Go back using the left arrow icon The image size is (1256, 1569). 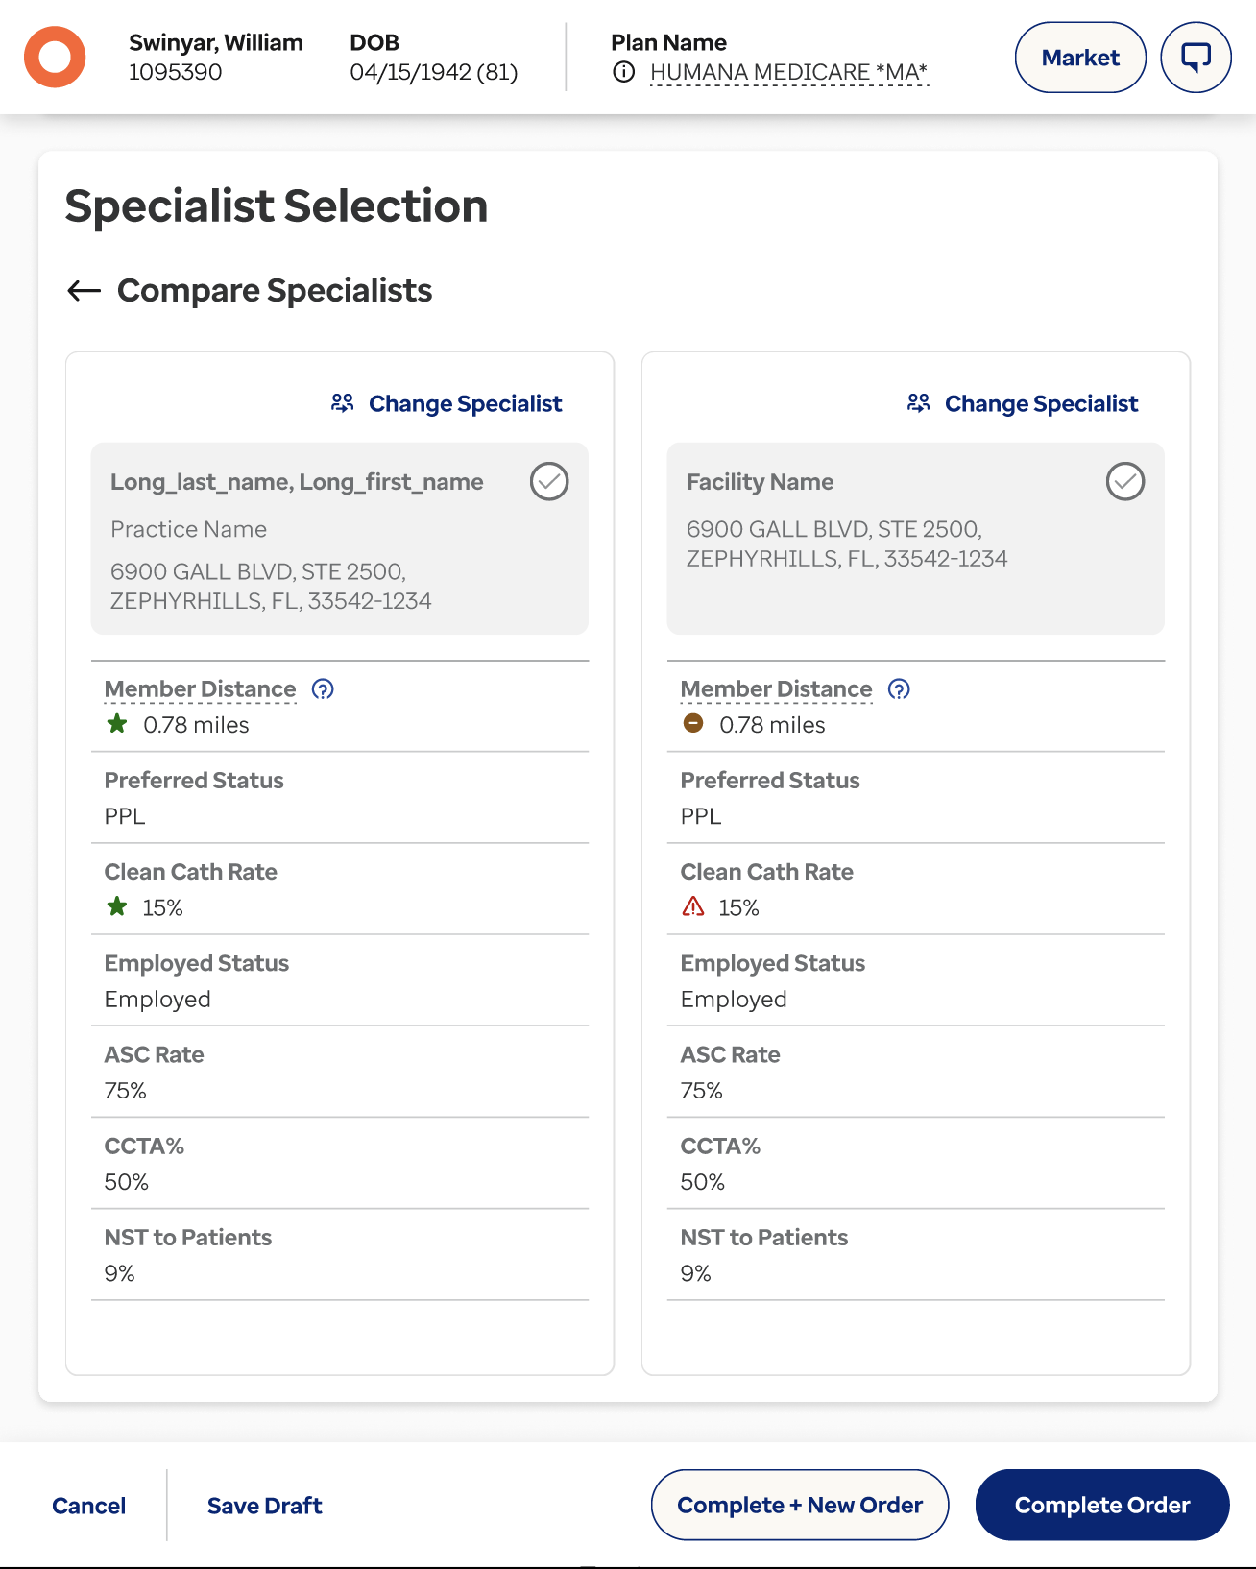(85, 290)
